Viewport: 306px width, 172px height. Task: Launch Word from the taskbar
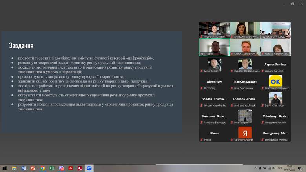pyautogui.click(x=24, y=168)
